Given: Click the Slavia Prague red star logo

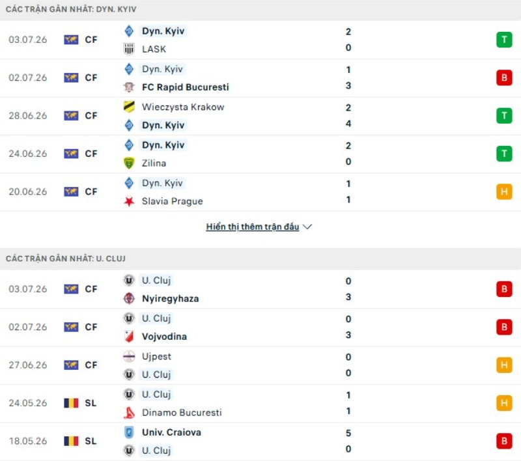Looking at the screenshot, I should [x=129, y=201].
